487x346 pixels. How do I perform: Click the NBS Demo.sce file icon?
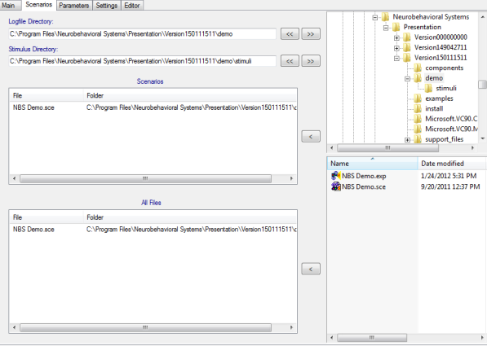tap(336, 186)
